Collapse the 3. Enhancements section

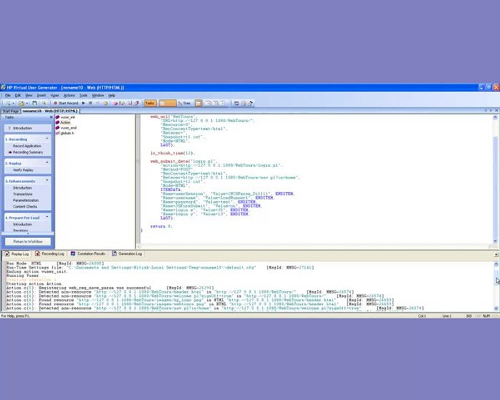pyautogui.click(x=47, y=181)
